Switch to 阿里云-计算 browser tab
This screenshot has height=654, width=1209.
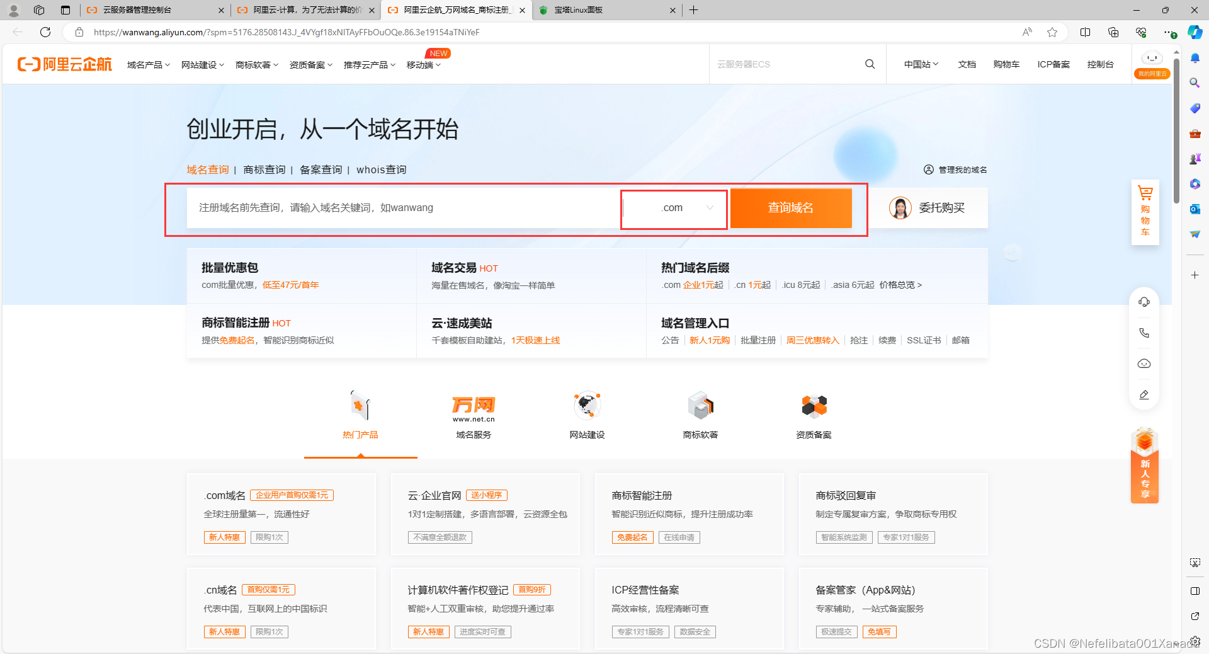coord(305,10)
